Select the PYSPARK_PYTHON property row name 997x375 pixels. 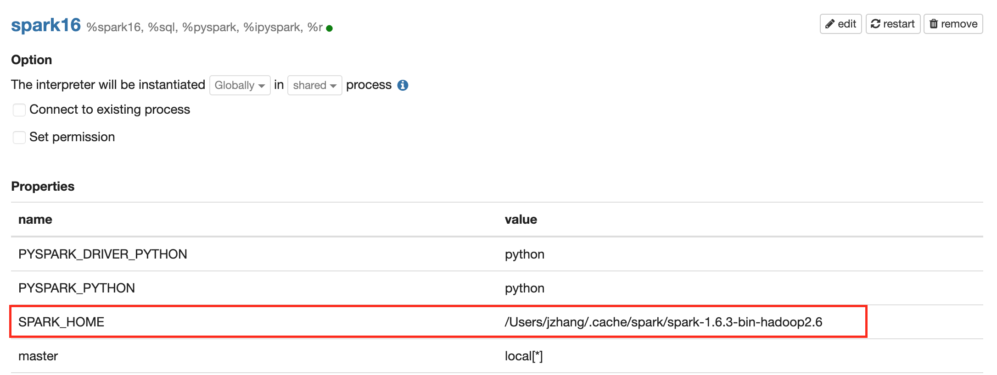(77, 288)
